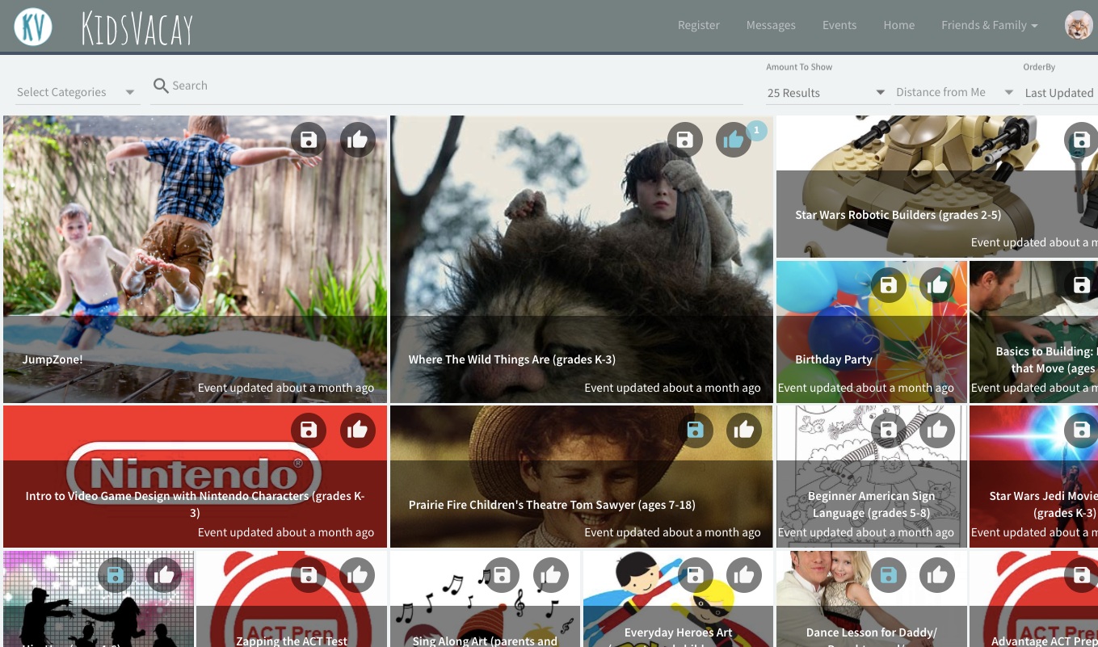Go to Messages
1098x647 pixels.
(x=771, y=25)
